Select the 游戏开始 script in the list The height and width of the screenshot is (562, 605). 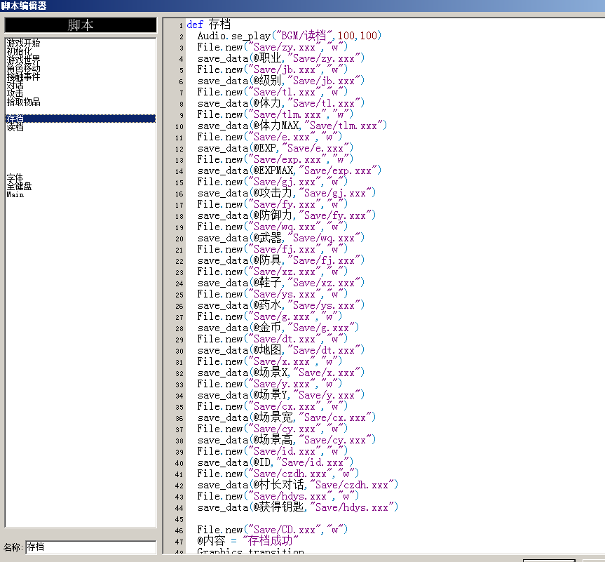point(23,43)
